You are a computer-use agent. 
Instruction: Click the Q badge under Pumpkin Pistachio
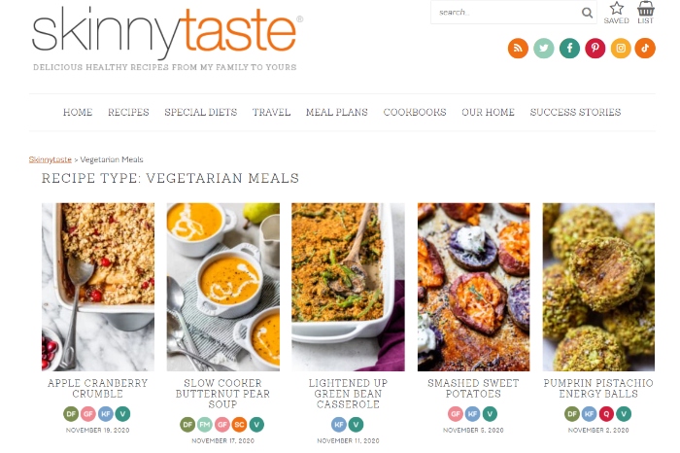(x=606, y=414)
